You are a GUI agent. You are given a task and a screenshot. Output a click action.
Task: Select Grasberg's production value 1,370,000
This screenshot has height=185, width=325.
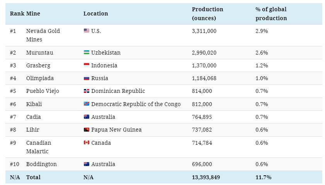[x=204, y=65]
